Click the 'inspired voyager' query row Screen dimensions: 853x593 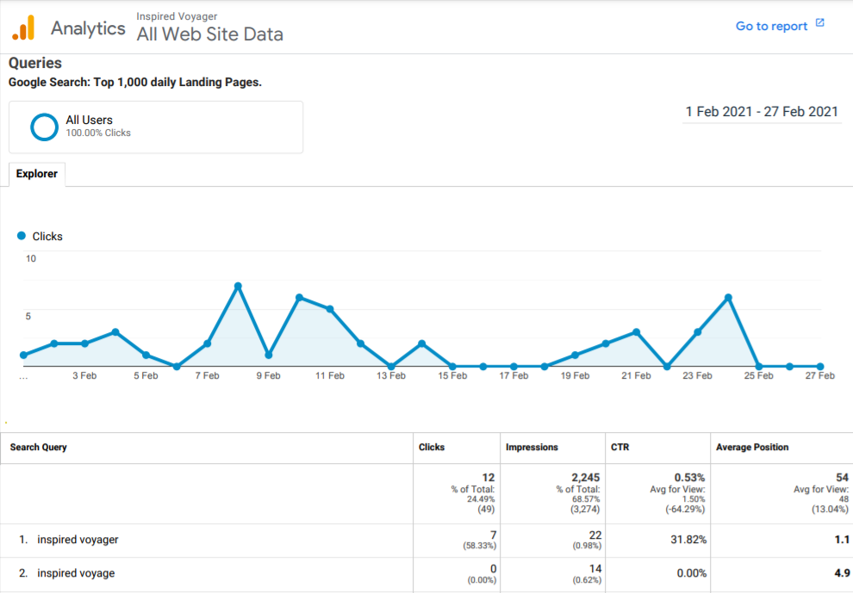[x=426, y=540]
